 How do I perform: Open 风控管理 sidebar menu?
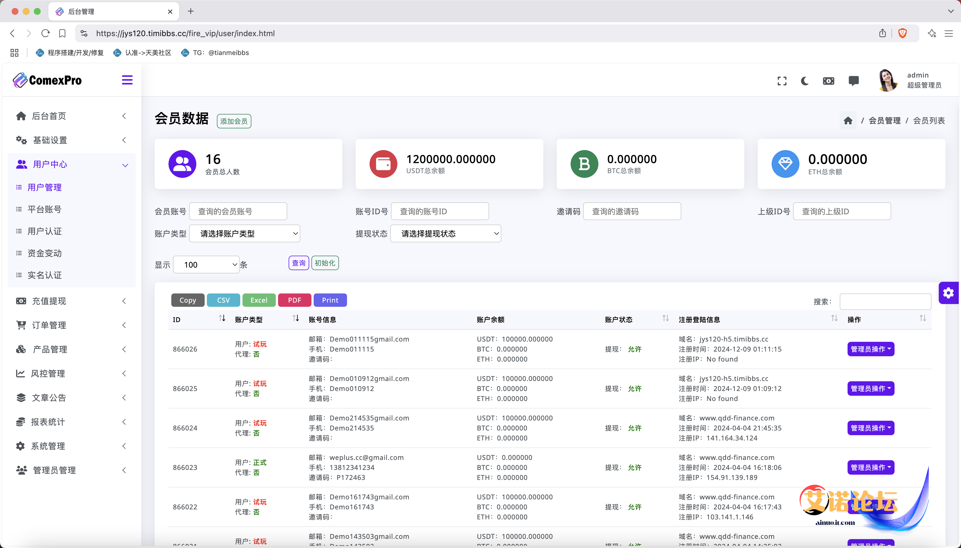tap(71, 373)
